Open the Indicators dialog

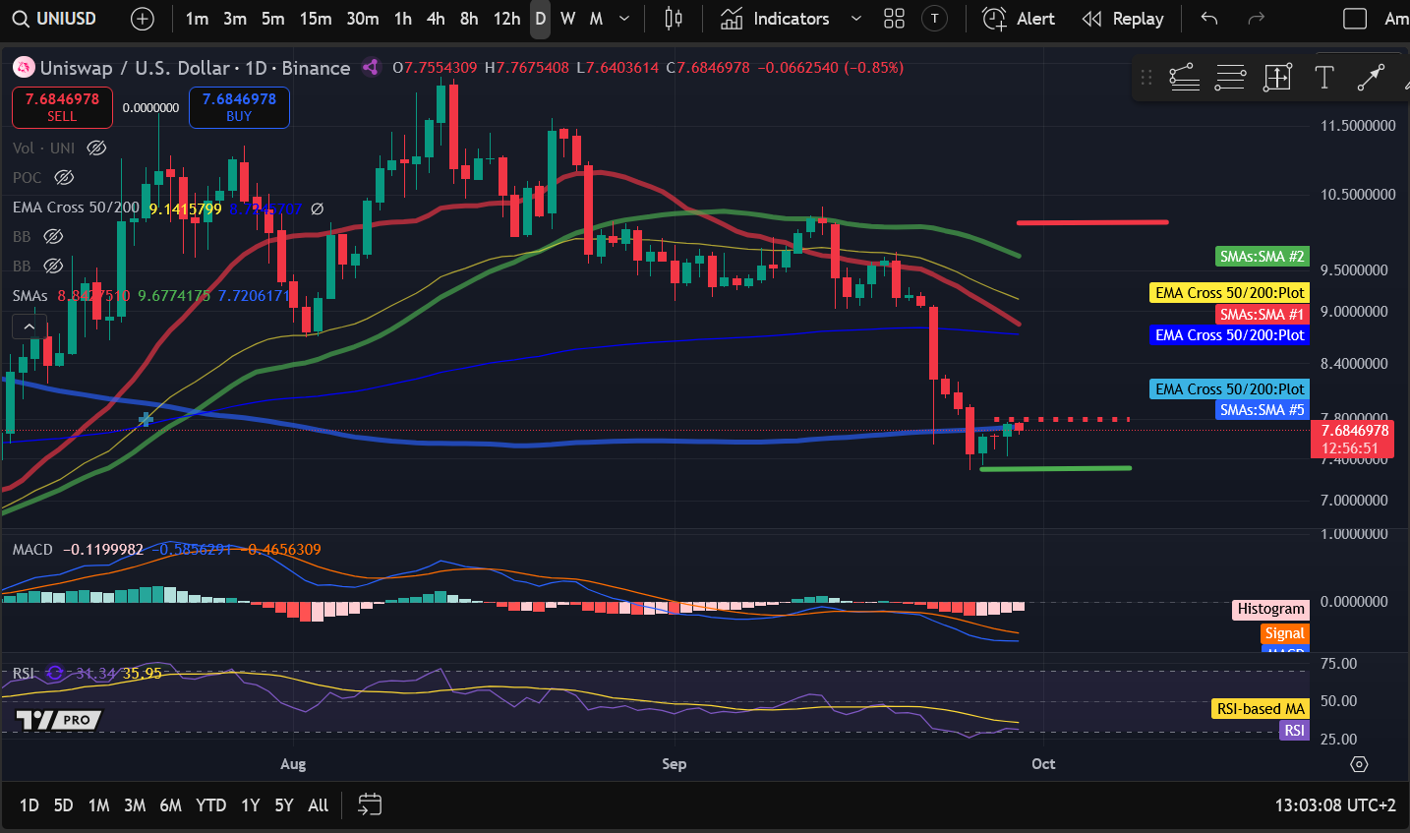776,19
